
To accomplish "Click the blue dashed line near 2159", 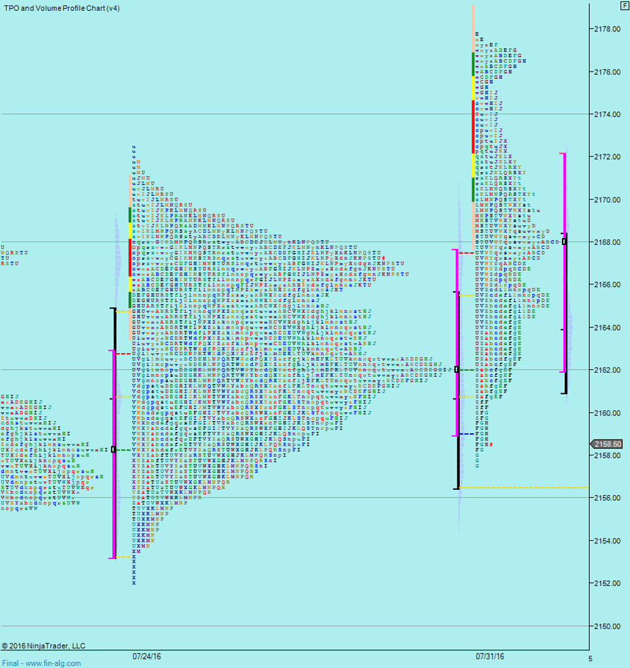I will coord(467,434).
